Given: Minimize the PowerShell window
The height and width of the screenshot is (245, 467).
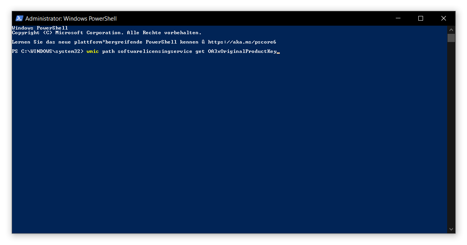Looking at the screenshot, I should [x=398, y=18].
